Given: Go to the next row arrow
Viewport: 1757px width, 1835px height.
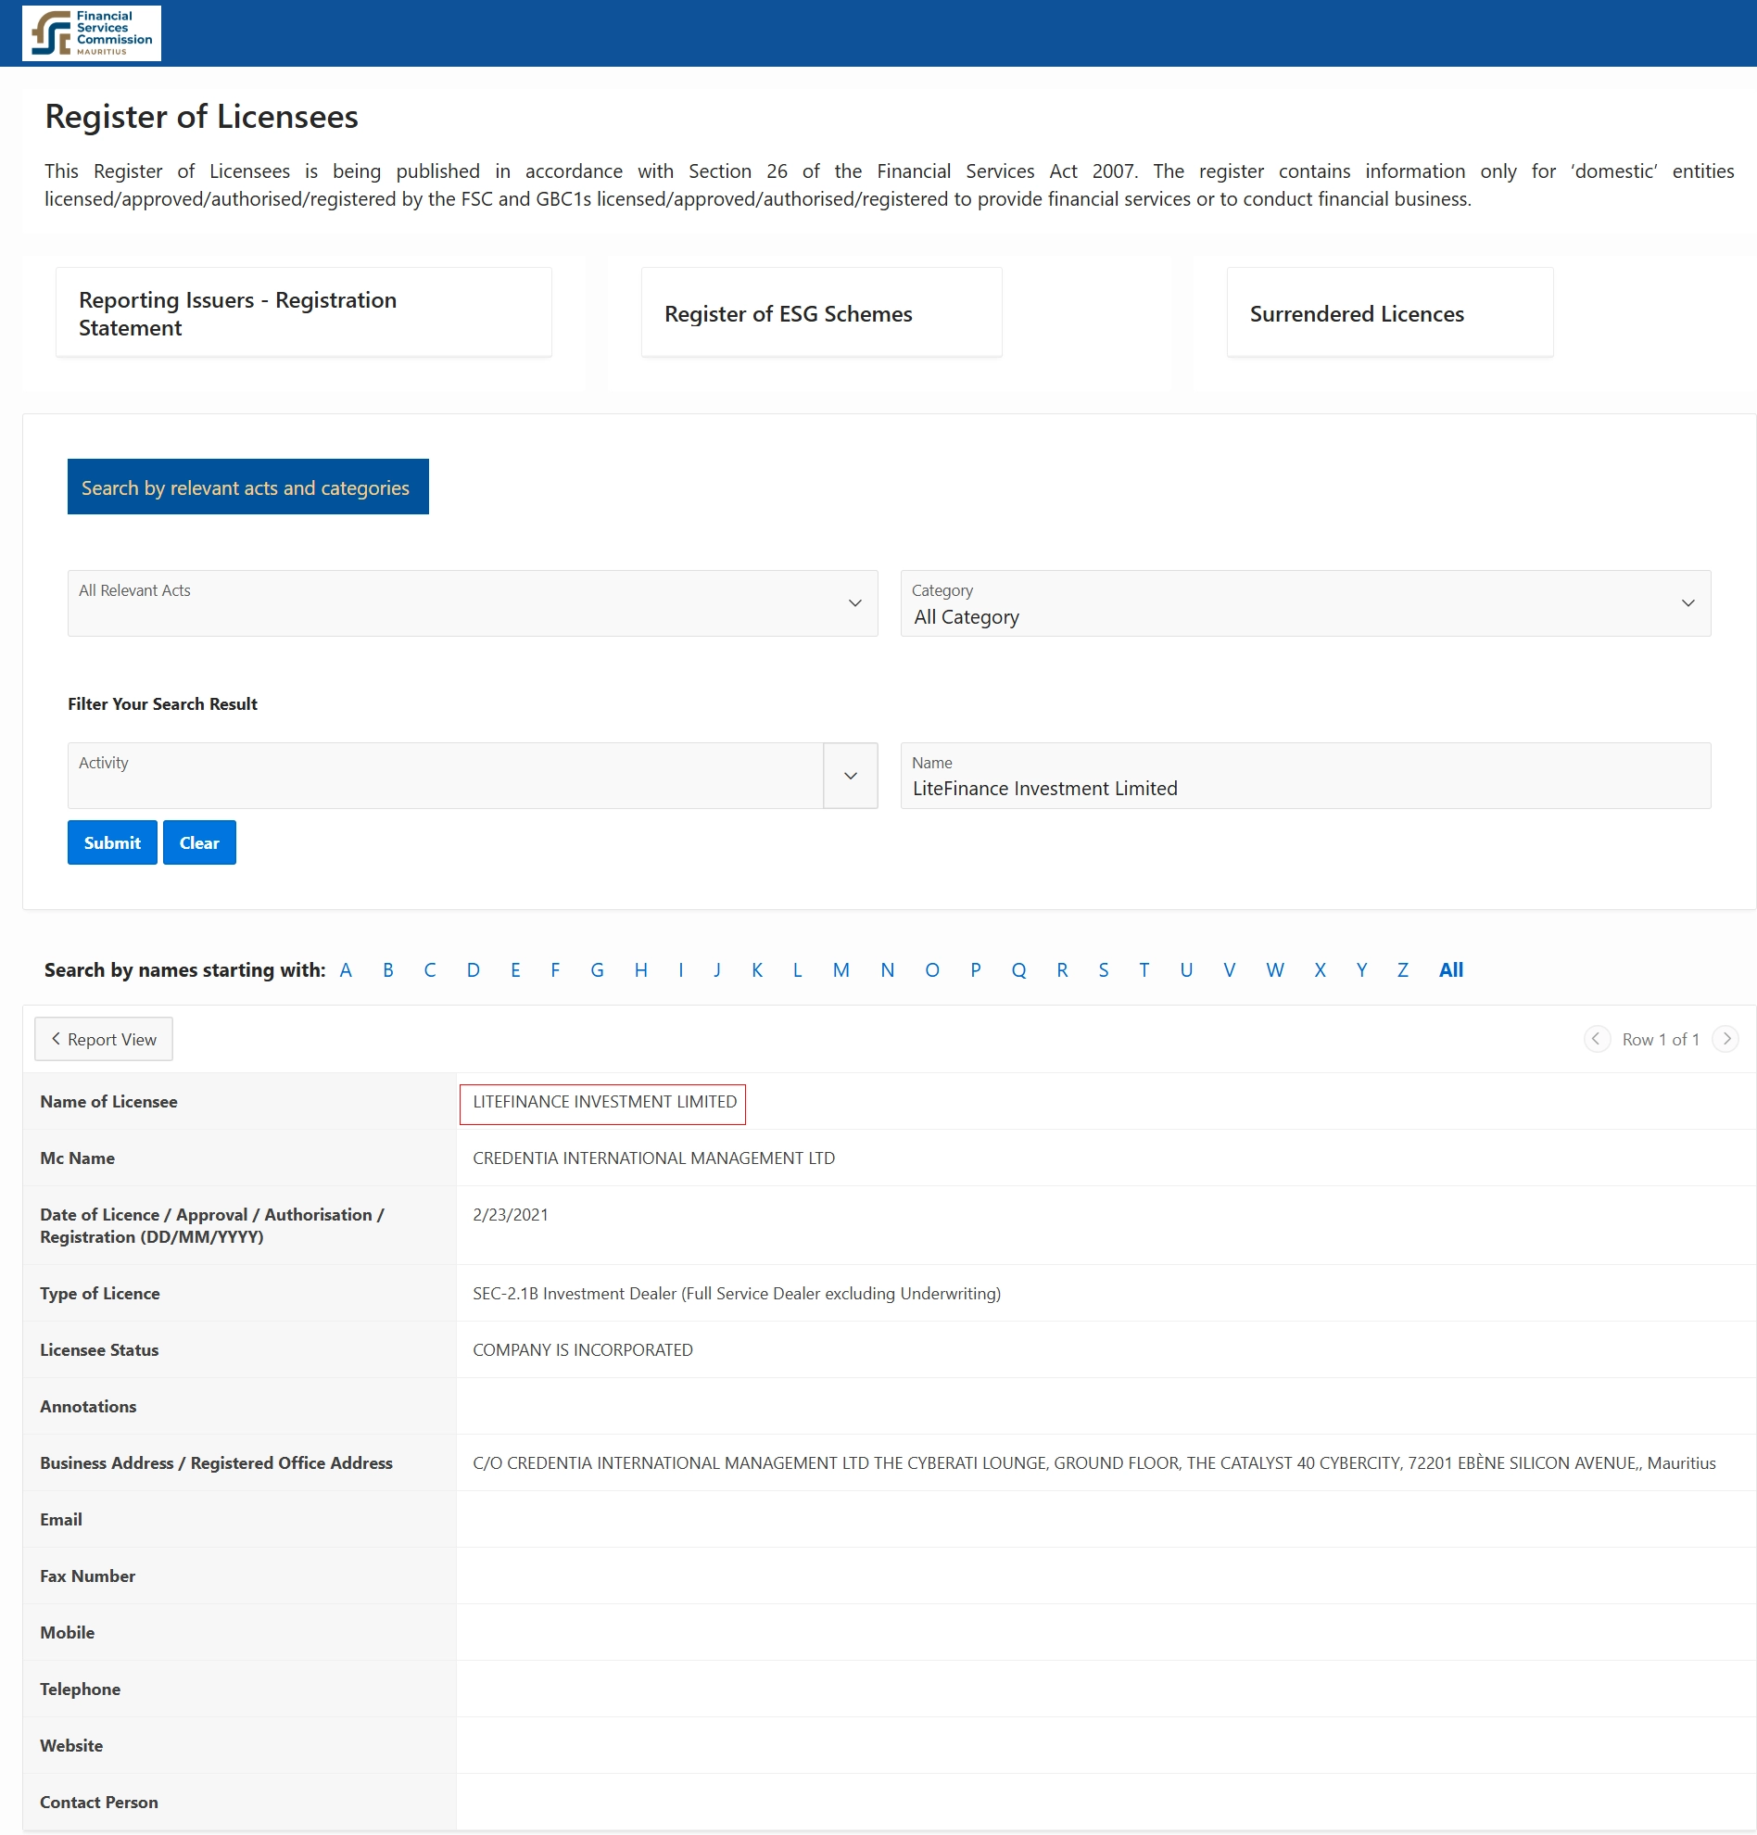Looking at the screenshot, I should click(1725, 1038).
